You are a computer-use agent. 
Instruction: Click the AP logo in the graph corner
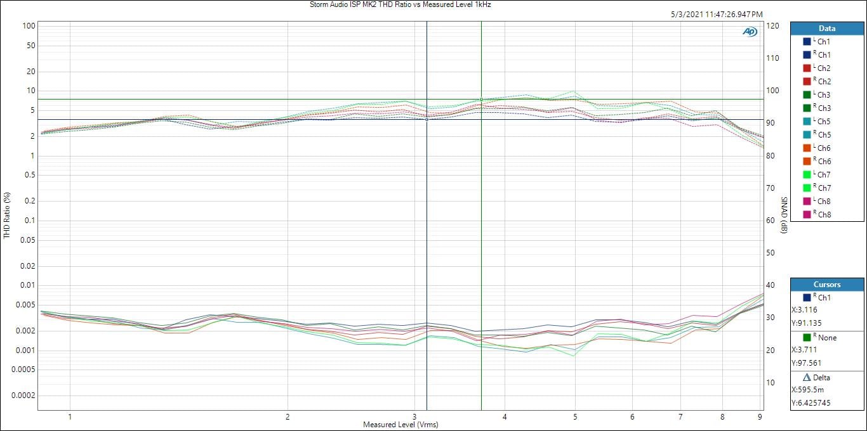750,32
